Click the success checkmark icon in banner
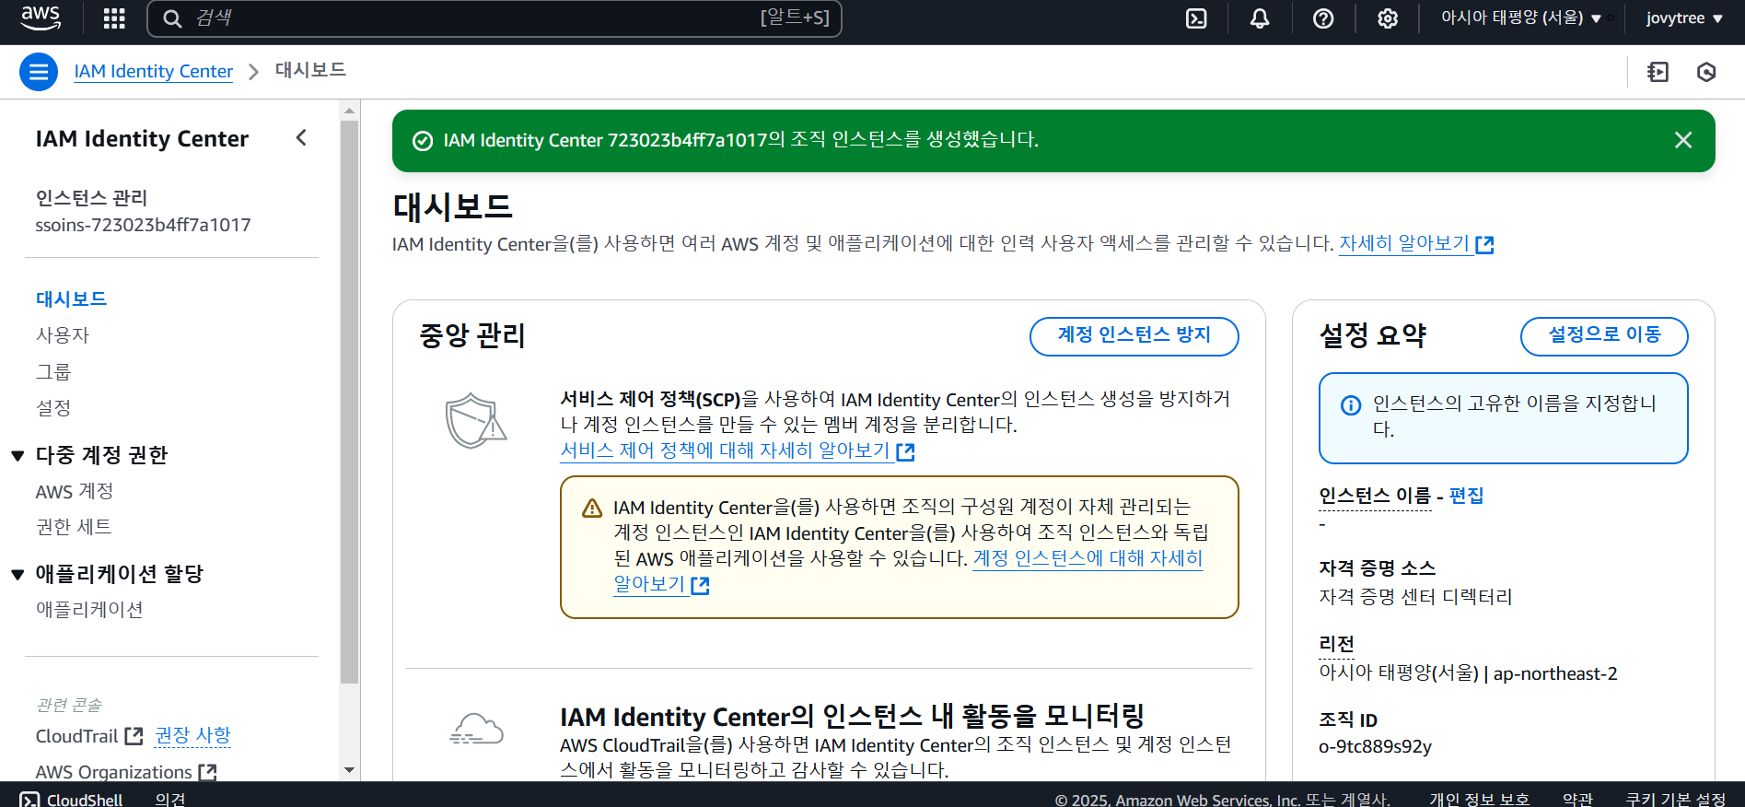The image size is (1745, 807). [x=423, y=141]
